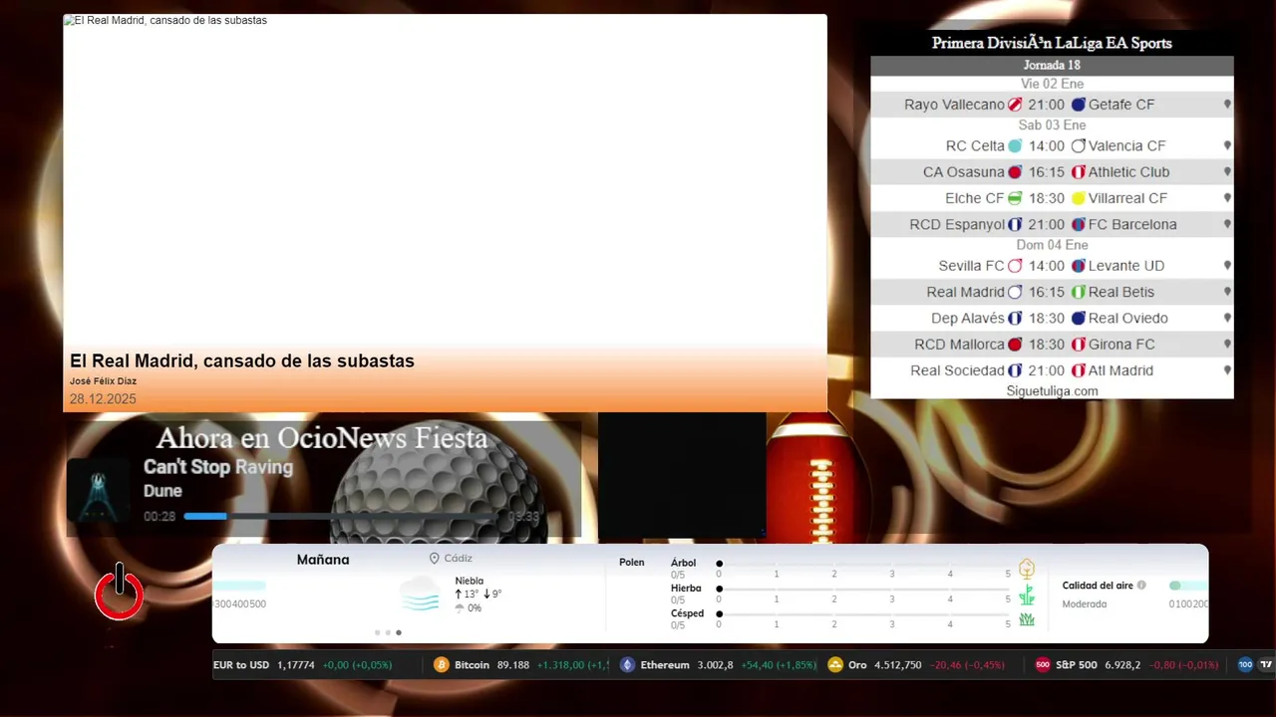
Task: Open stadium pin for RCD Espanyol match
Action: 1227,224
